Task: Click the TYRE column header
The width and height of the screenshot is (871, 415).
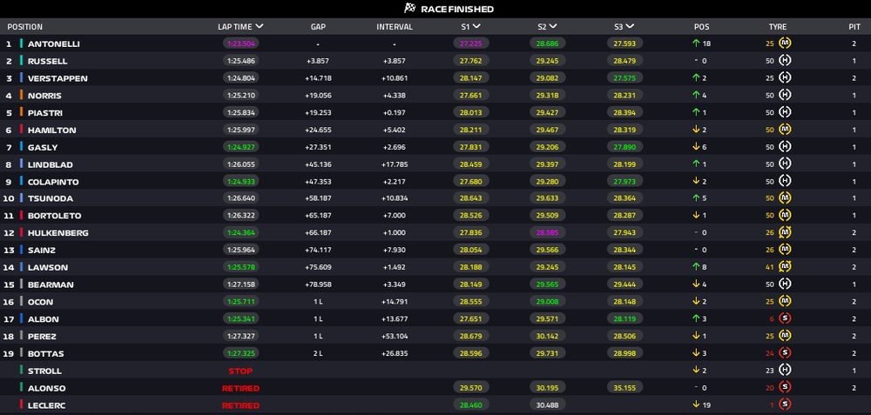Action: tap(778, 27)
